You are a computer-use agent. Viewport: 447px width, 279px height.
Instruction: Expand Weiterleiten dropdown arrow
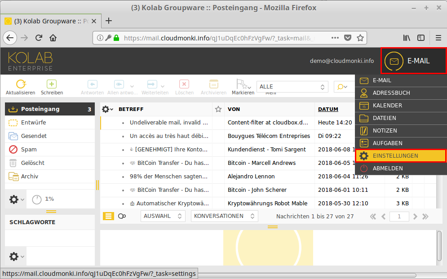163,86
